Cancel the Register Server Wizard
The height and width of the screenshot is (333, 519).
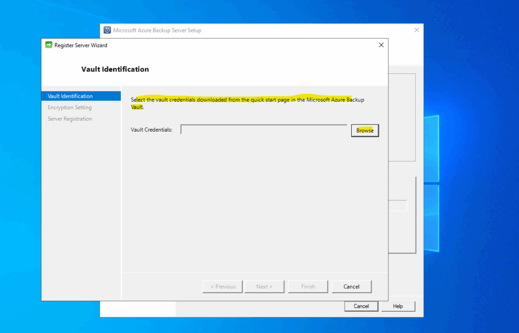coord(352,286)
